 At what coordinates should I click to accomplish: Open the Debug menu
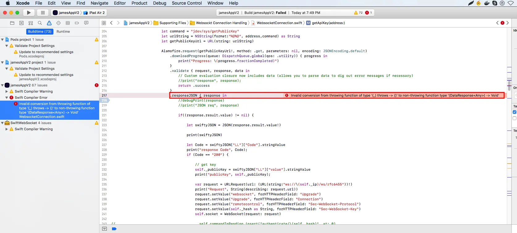[160, 3]
